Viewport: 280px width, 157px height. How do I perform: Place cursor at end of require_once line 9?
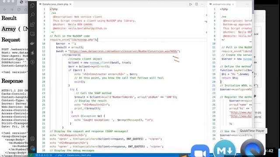98,40
